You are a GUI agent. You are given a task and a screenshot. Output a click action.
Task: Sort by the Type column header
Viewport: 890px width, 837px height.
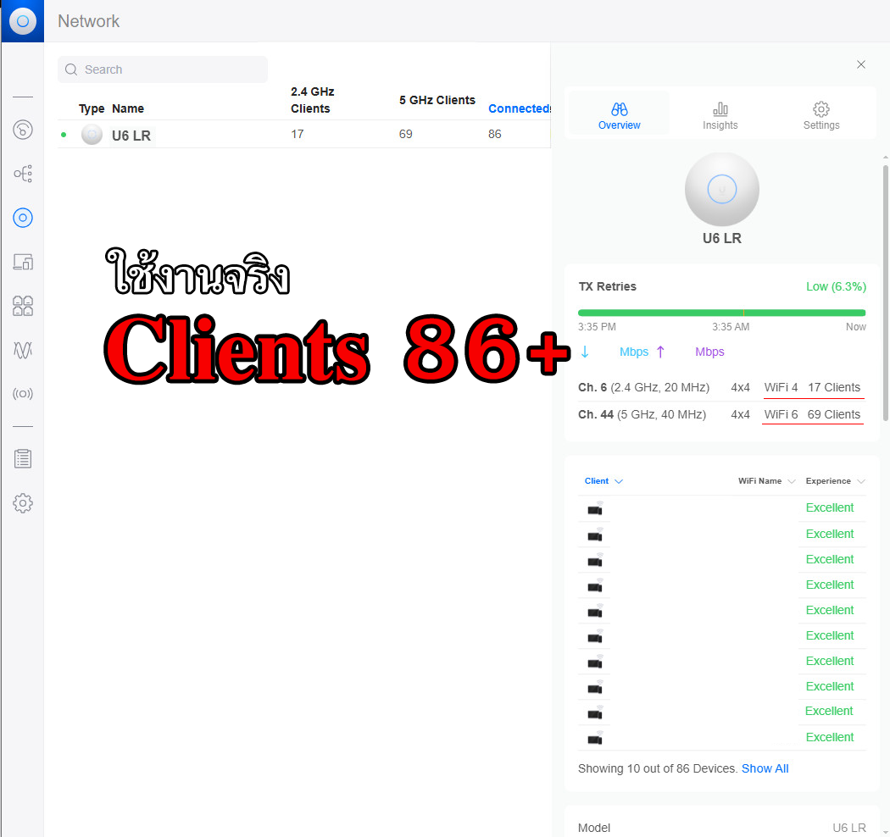click(92, 108)
